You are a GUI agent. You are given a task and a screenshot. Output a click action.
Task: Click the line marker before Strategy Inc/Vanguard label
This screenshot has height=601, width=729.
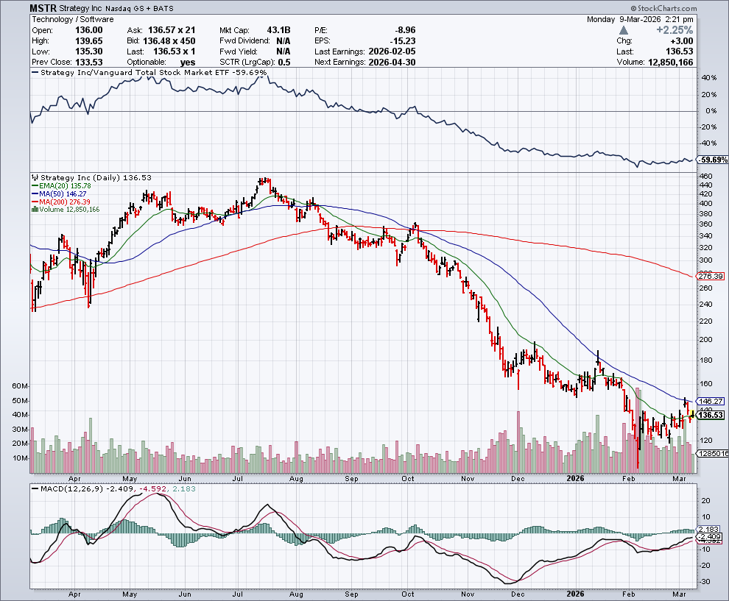[34, 73]
